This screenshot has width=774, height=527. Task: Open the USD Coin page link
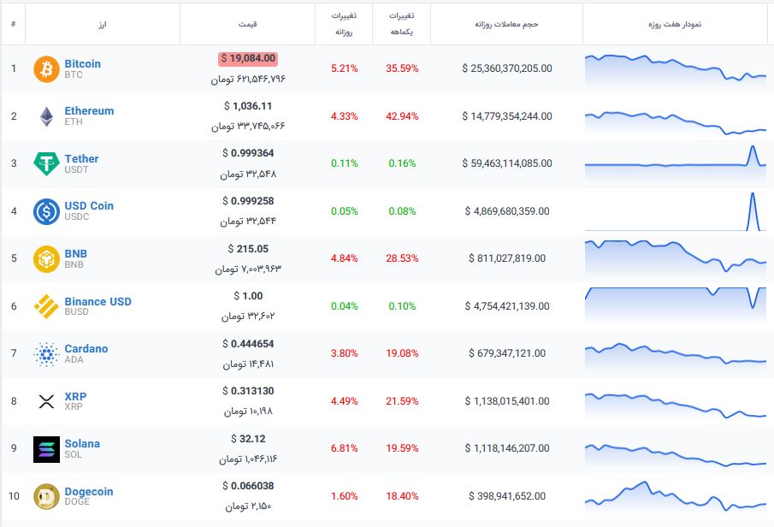[x=89, y=205]
